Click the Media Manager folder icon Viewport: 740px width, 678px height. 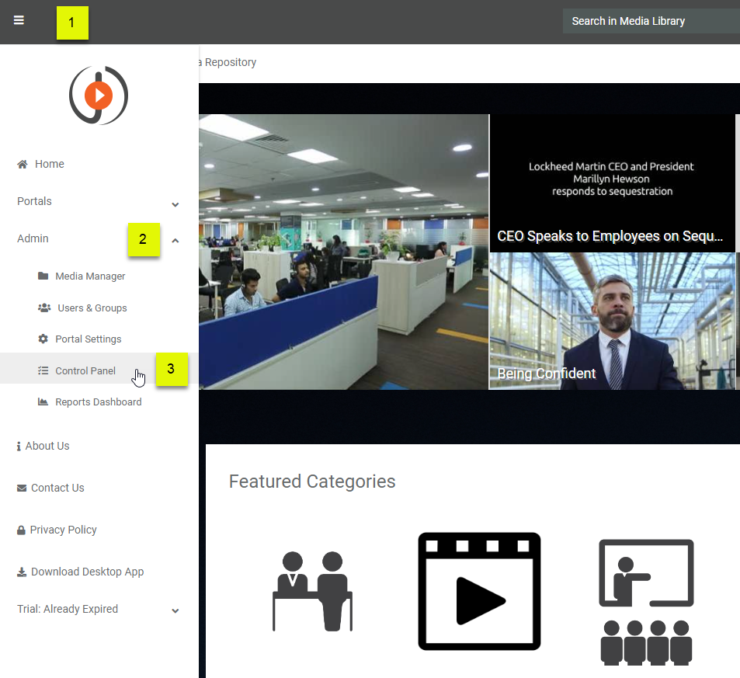43,276
